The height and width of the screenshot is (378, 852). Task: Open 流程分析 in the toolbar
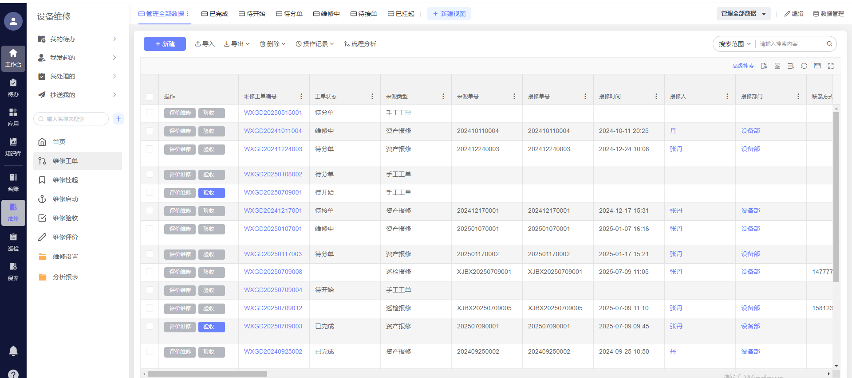360,44
